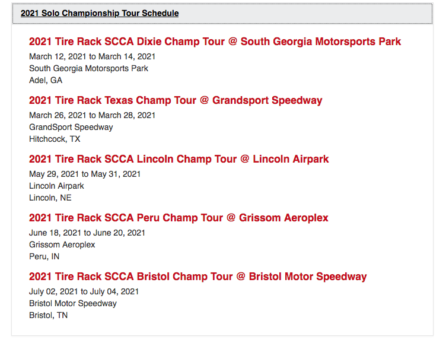Viewport: 446px width, 343px height.
Task: Click the March 12 to March 14 date text
Action: [x=92, y=56]
